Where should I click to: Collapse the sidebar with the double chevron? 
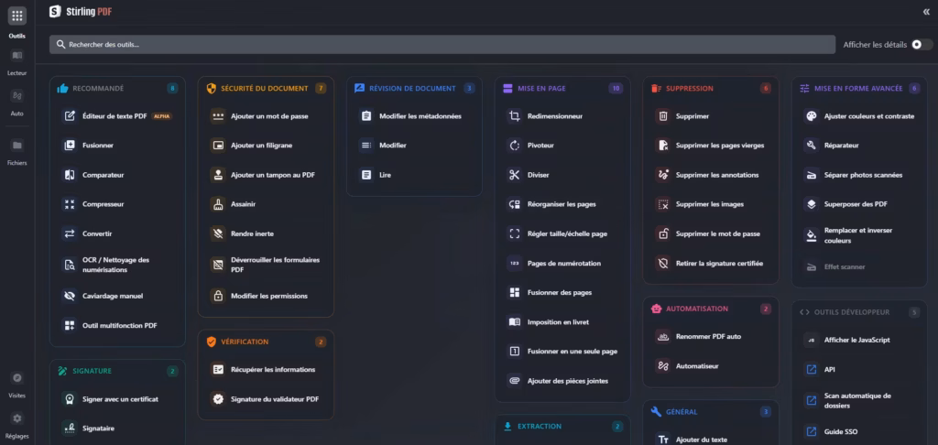(925, 12)
